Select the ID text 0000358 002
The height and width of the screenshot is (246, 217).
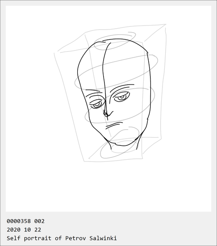click(x=25, y=221)
